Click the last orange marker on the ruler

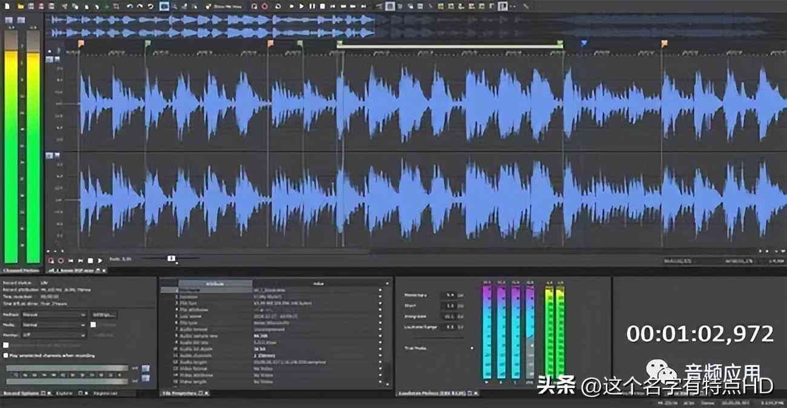(664, 44)
